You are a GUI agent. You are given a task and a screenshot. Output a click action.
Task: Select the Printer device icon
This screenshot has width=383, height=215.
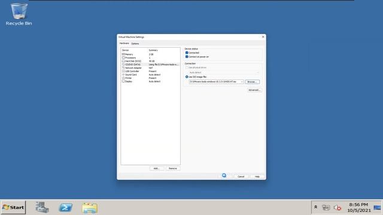pos(123,78)
